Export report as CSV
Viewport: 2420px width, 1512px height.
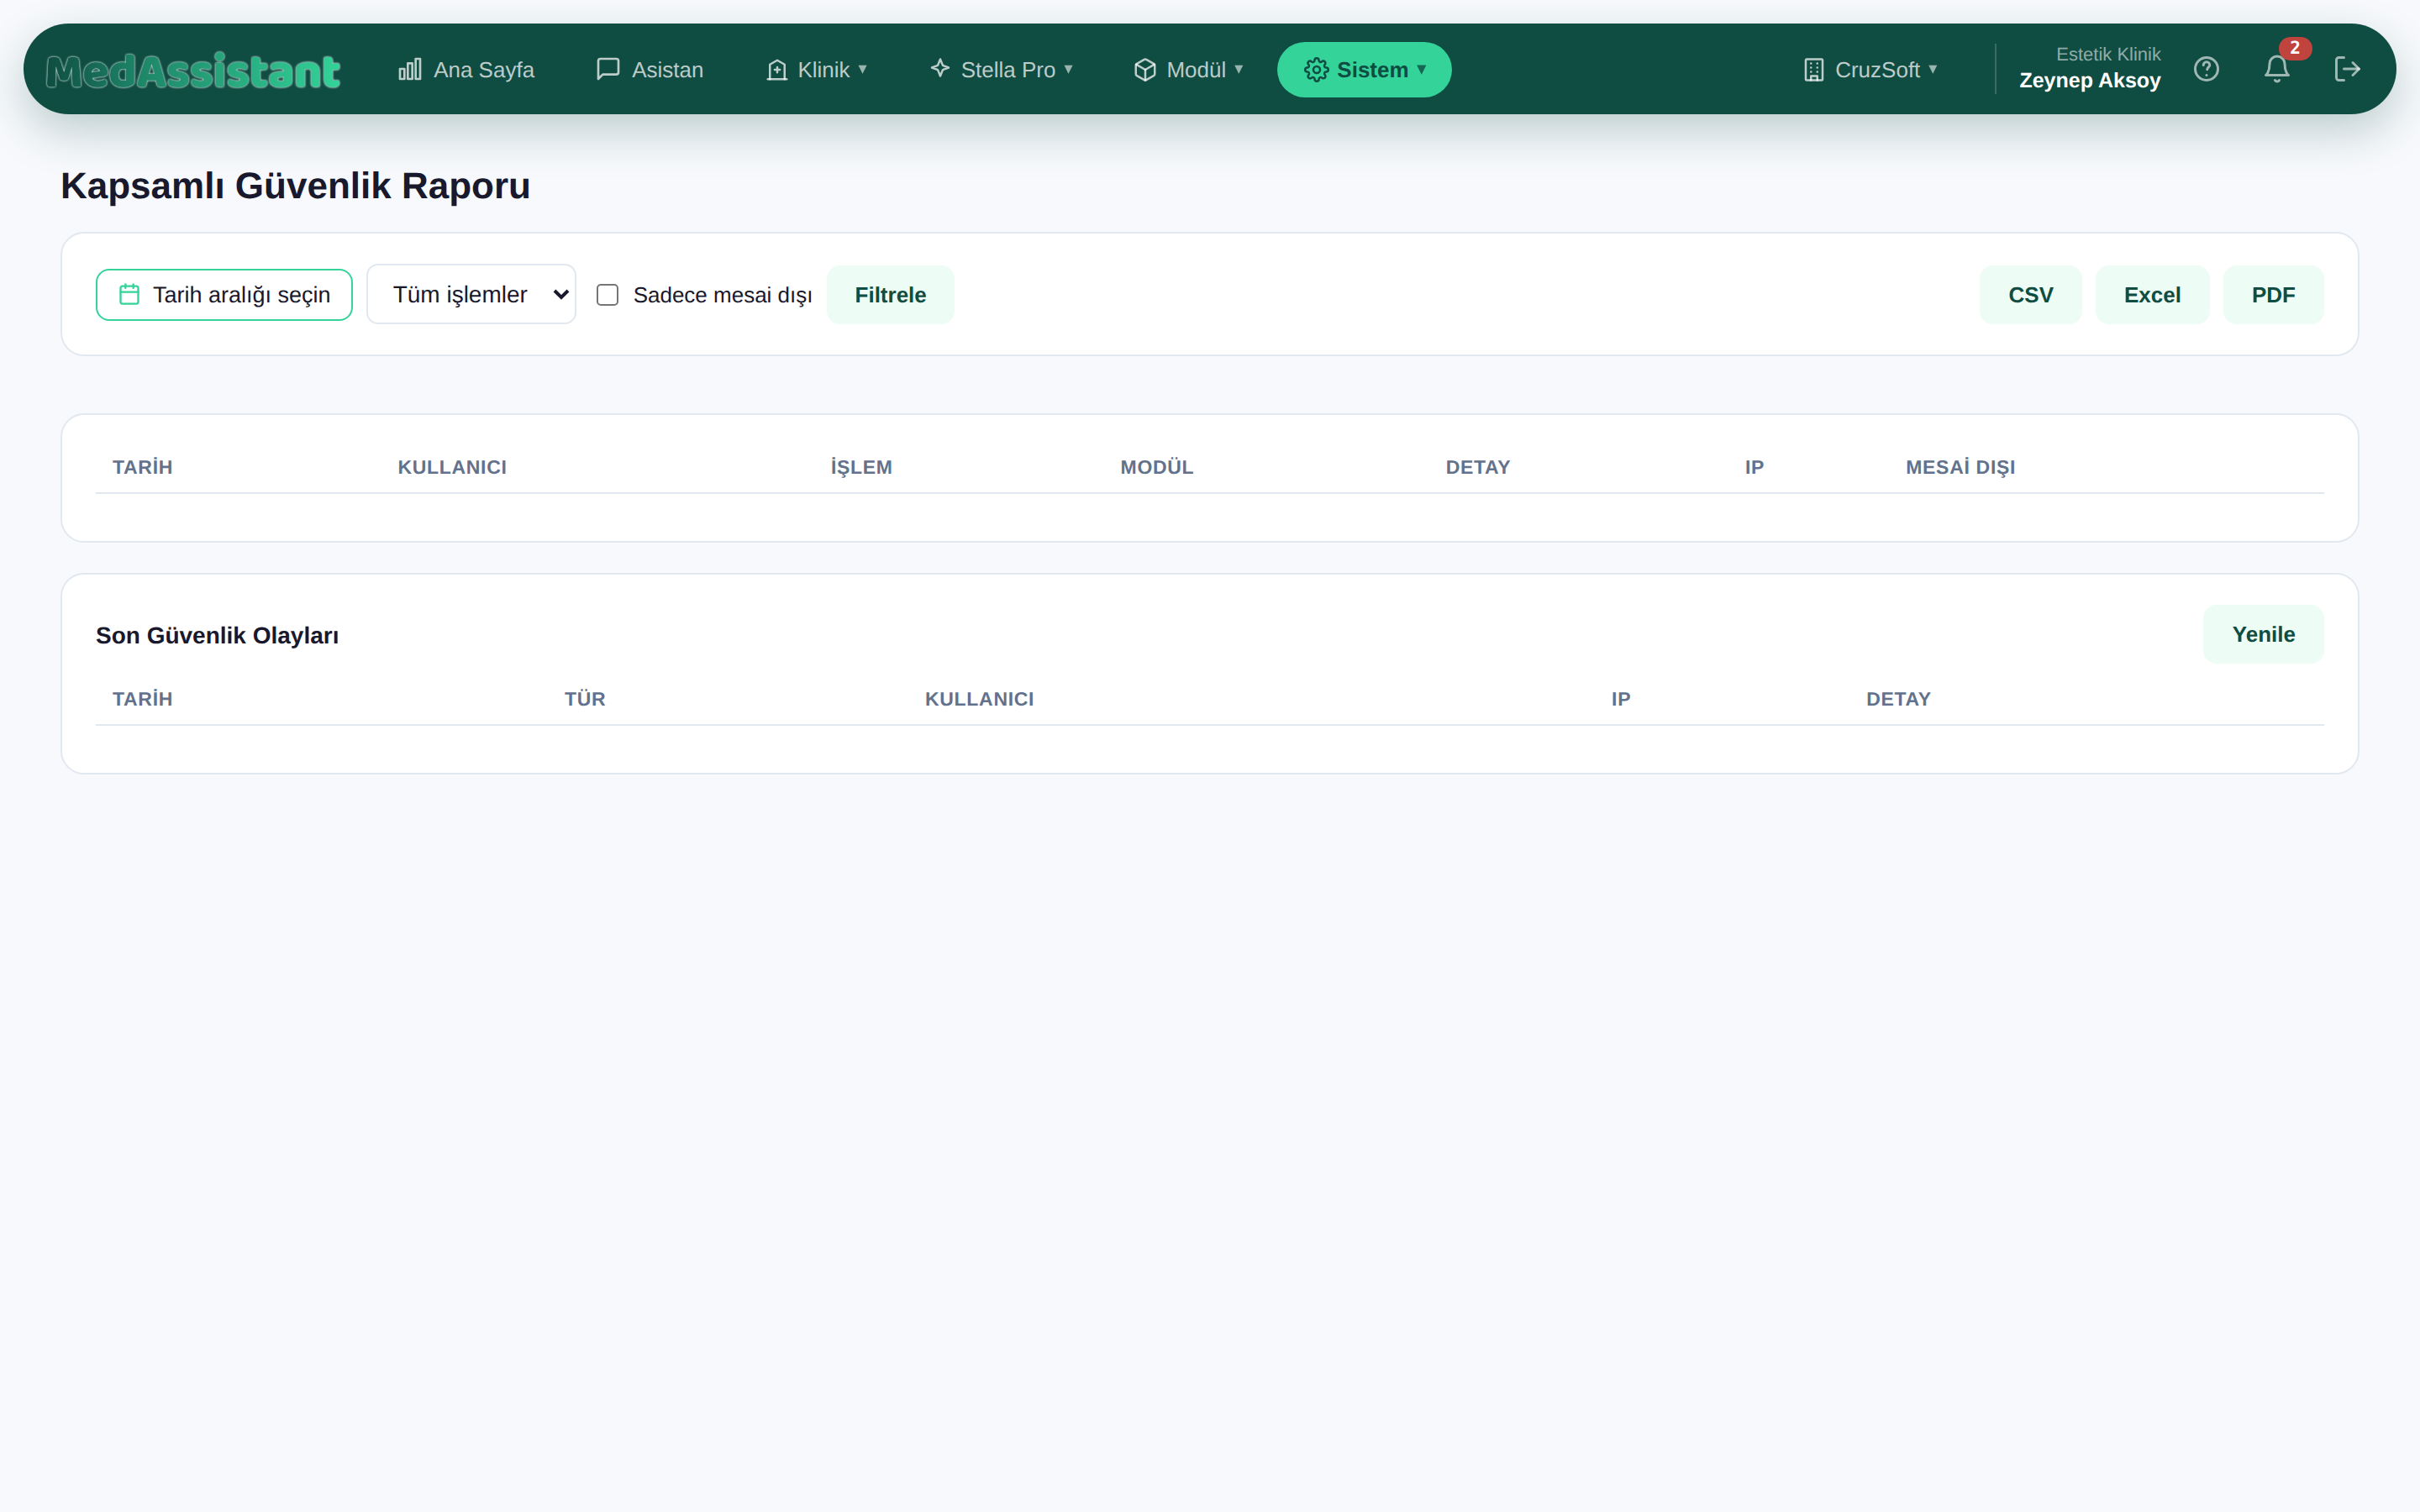click(x=2030, y=295)
